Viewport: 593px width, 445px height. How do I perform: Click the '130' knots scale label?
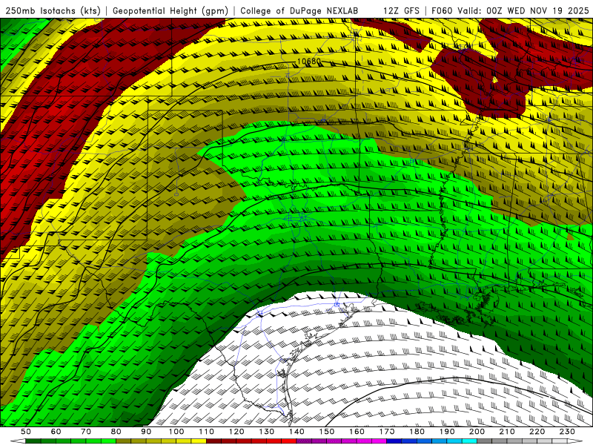(267, 432)
